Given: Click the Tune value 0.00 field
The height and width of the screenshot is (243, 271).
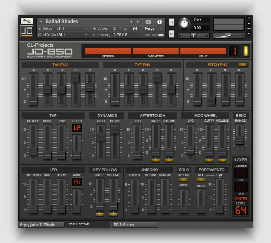Looking at the screenshot, I should (200, 27).
